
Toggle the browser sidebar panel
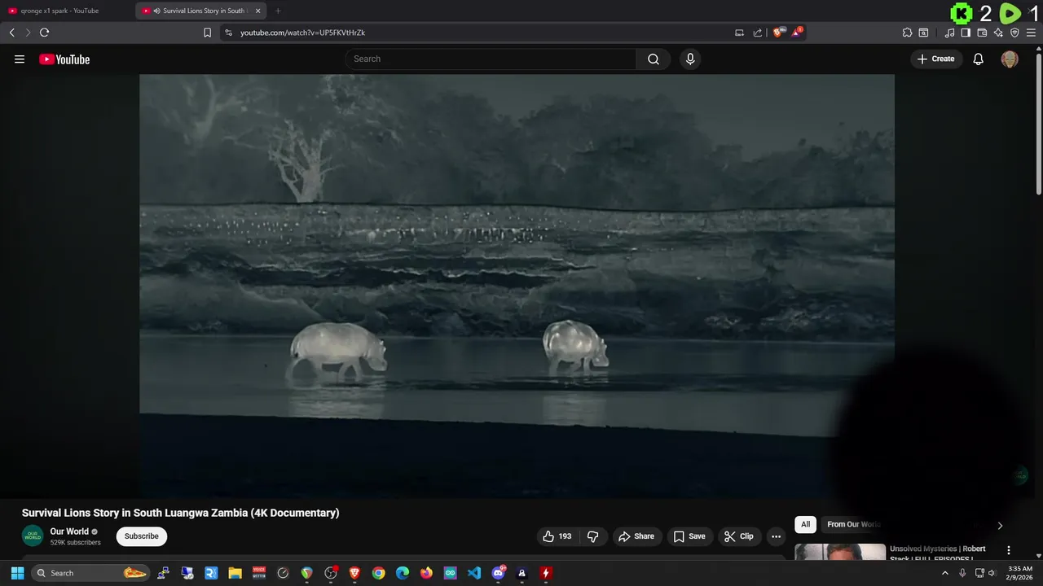coord(966,33)
